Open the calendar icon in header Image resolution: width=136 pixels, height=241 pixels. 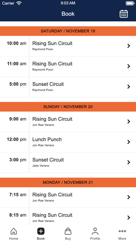click(x=124, y=14)
